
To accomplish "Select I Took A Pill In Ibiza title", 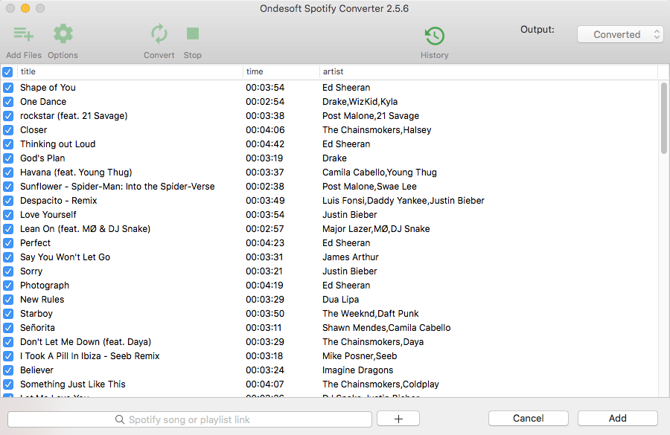I will (90, 356).
